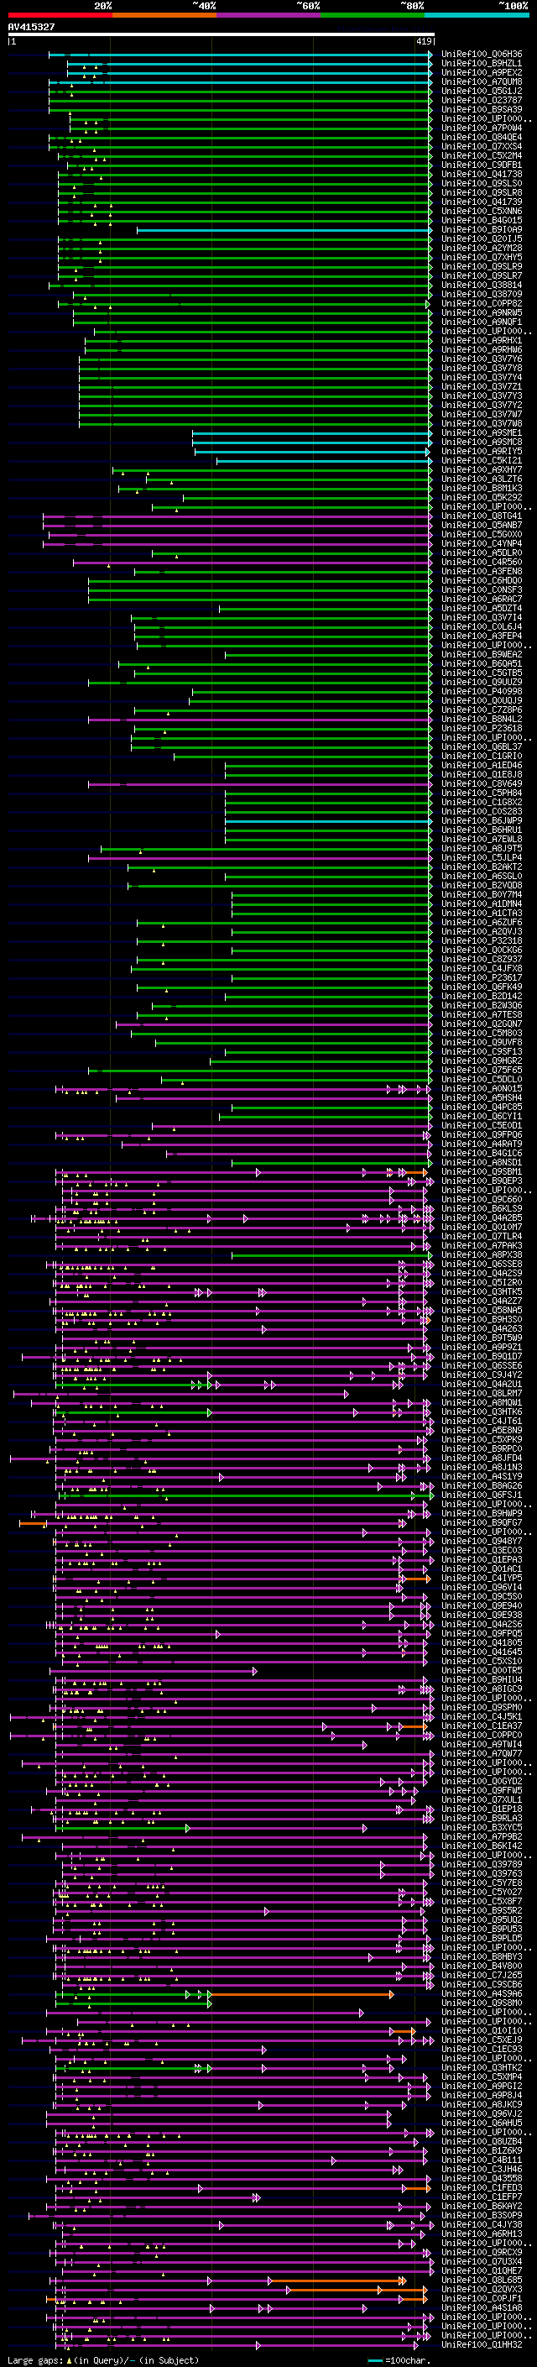Open hit UniRef100_Q9HGR2
The image size is (537, 2367).
[482, 1060]
